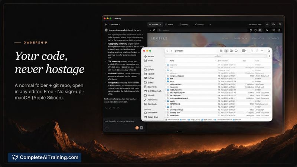Go forward in the Finder window
Viewport: 297px width, 167px height.
point(172,51)
